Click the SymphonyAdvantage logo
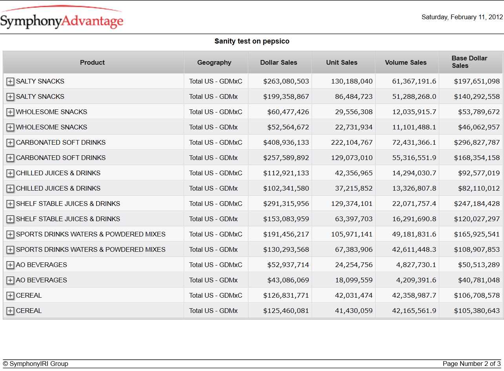504x371 pixels. point(62,18)
